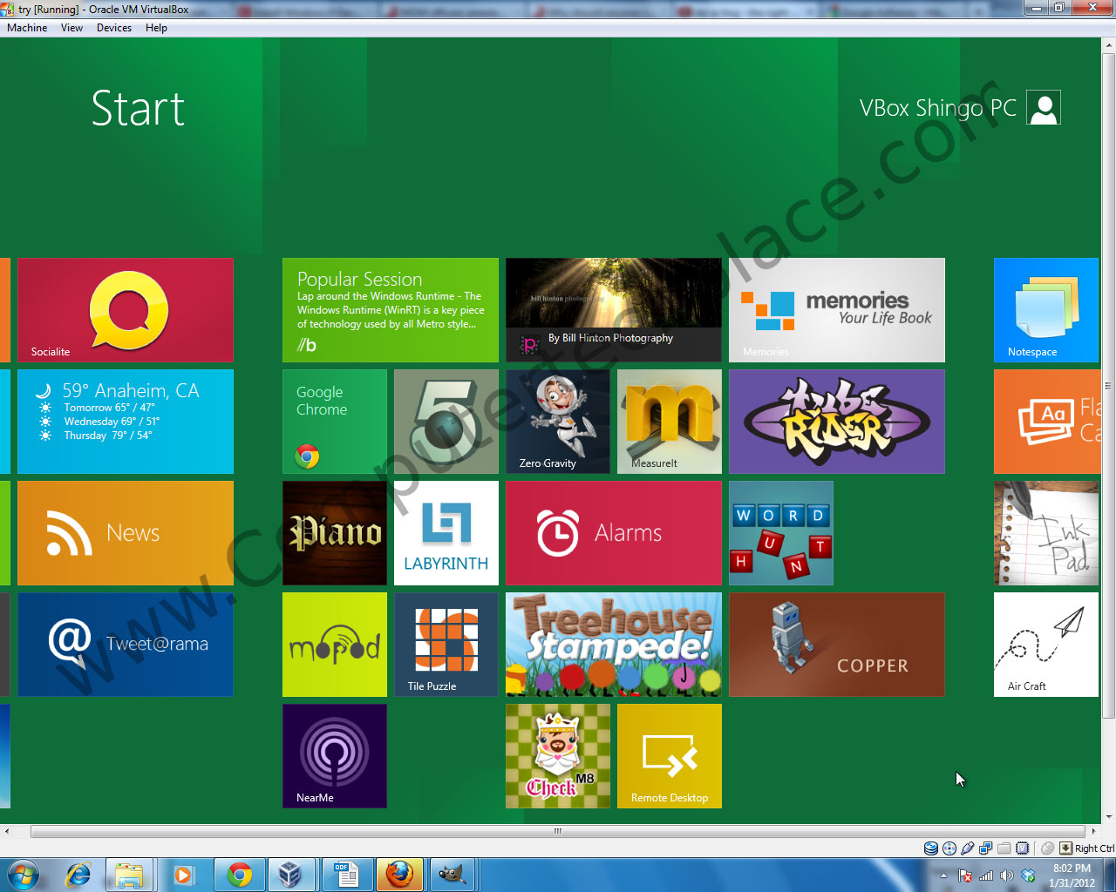
Task: Launch the Tube Rider tile
Action: click(x=837, y=422)
